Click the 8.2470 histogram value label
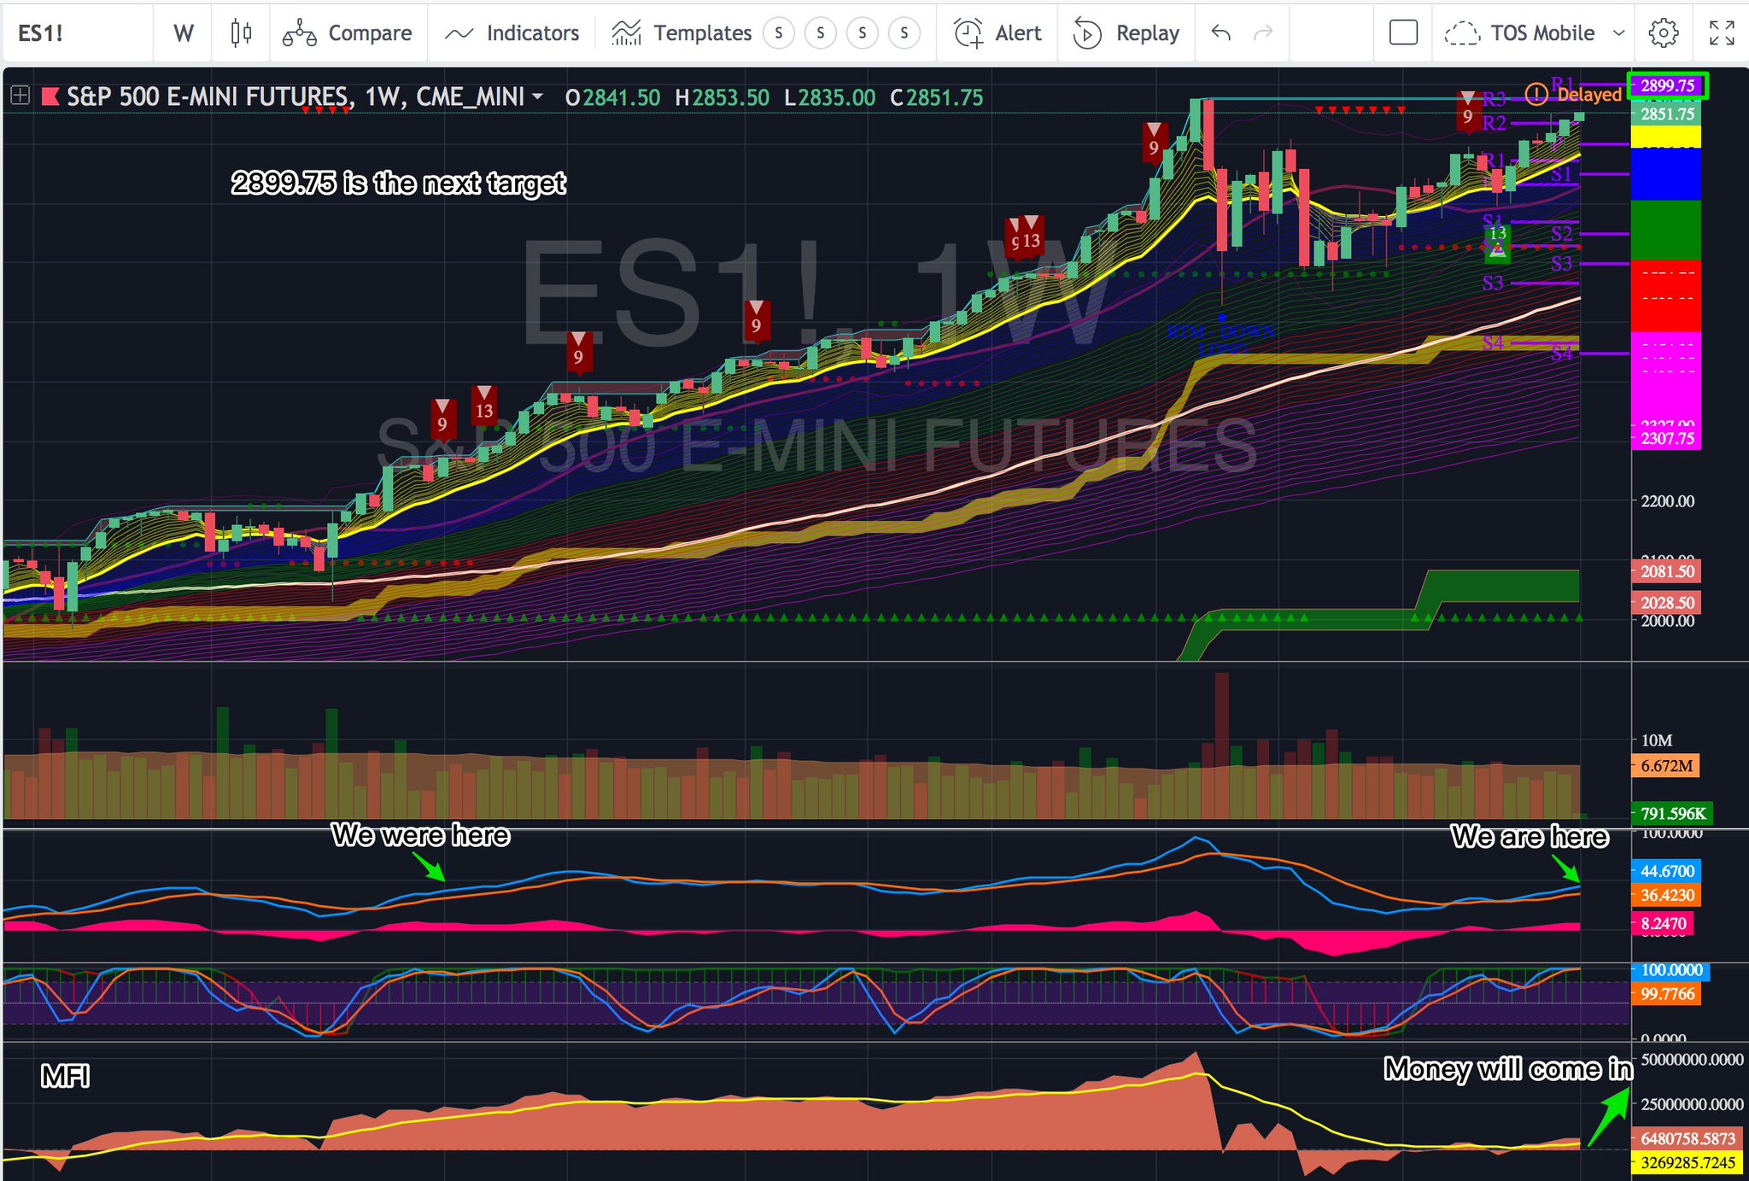Viewport: 1749px width, 1181px height. [x=1663, y=923]
